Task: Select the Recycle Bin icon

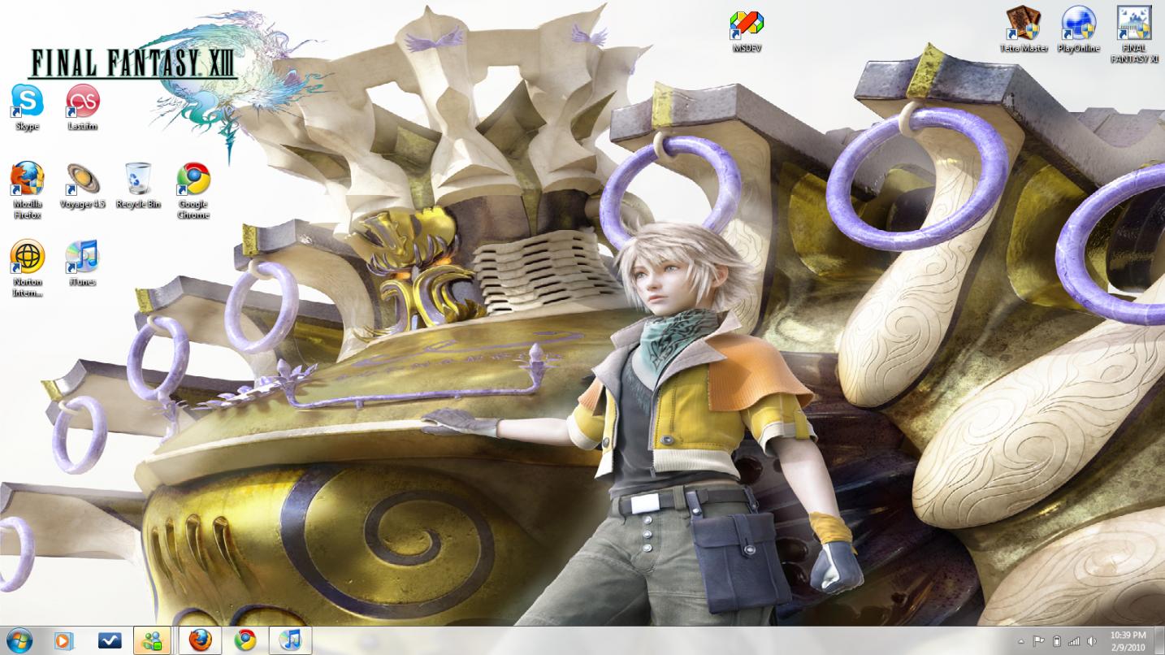Action: coord(138,185)
